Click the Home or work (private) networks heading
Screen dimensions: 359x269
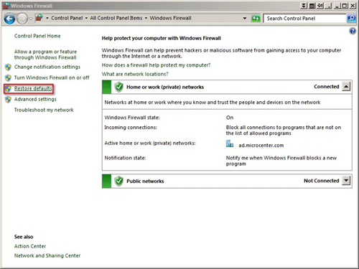165,87
